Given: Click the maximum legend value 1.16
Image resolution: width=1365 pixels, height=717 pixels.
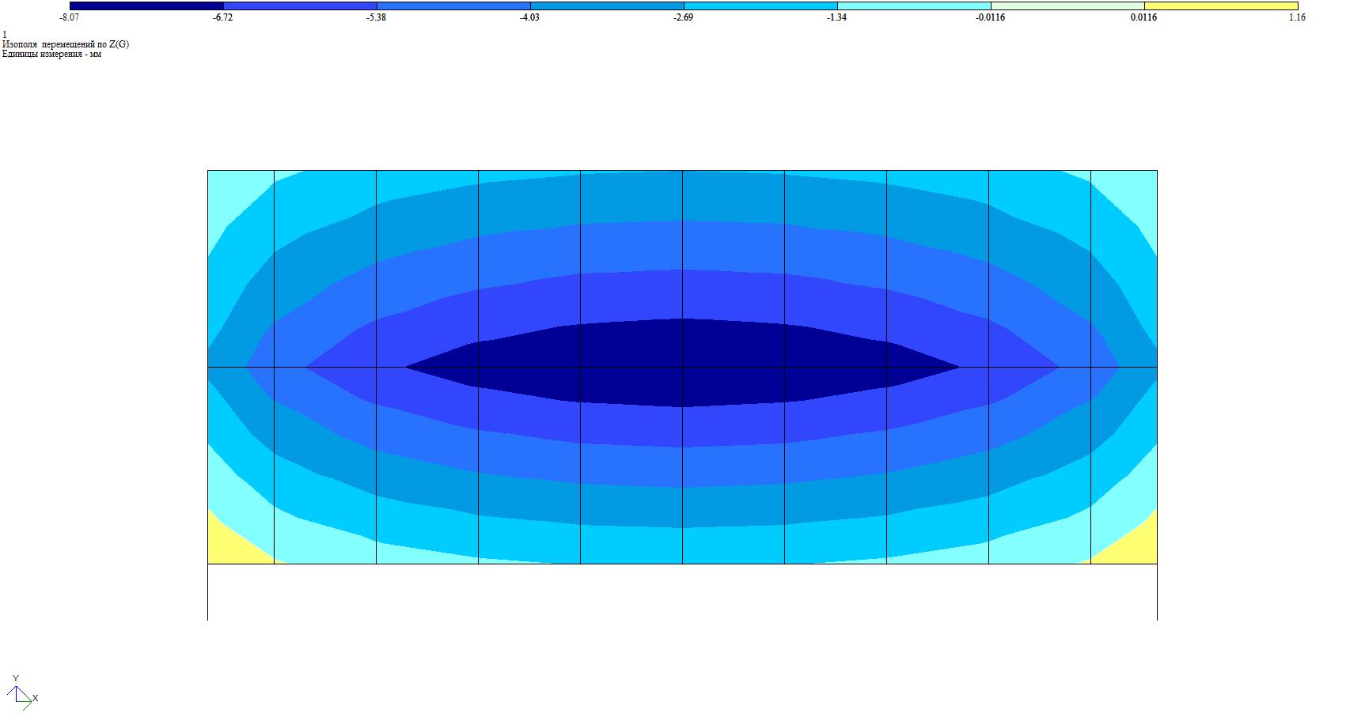Looking at the screenshot, I should pyautogui.click(x=1297, y=17).
